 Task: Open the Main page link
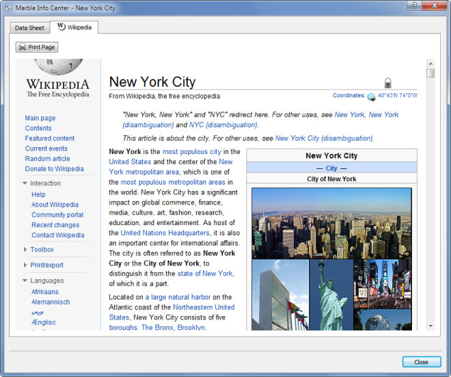click(x=40, y=118)
